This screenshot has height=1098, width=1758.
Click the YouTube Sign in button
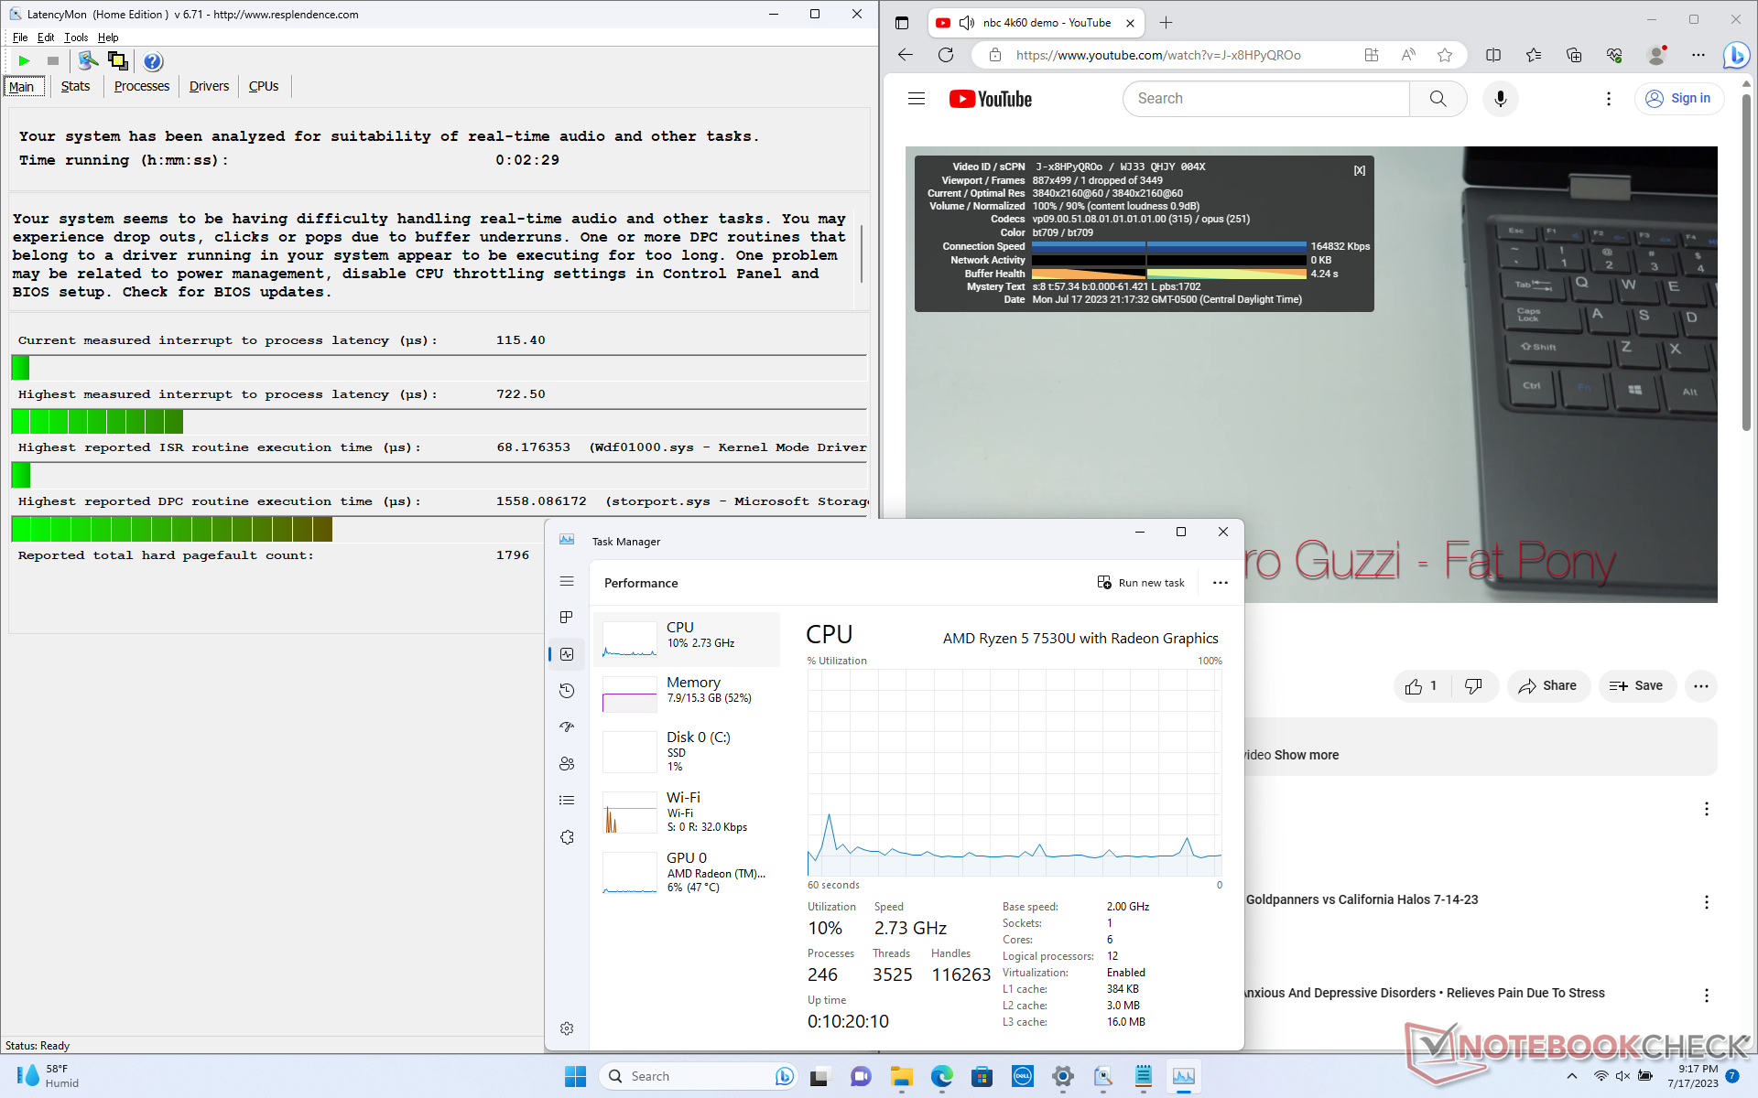coord(1678,99)
